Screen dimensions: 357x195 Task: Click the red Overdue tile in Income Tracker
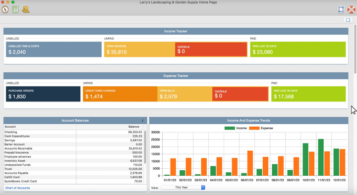click(x=211, y=49)
